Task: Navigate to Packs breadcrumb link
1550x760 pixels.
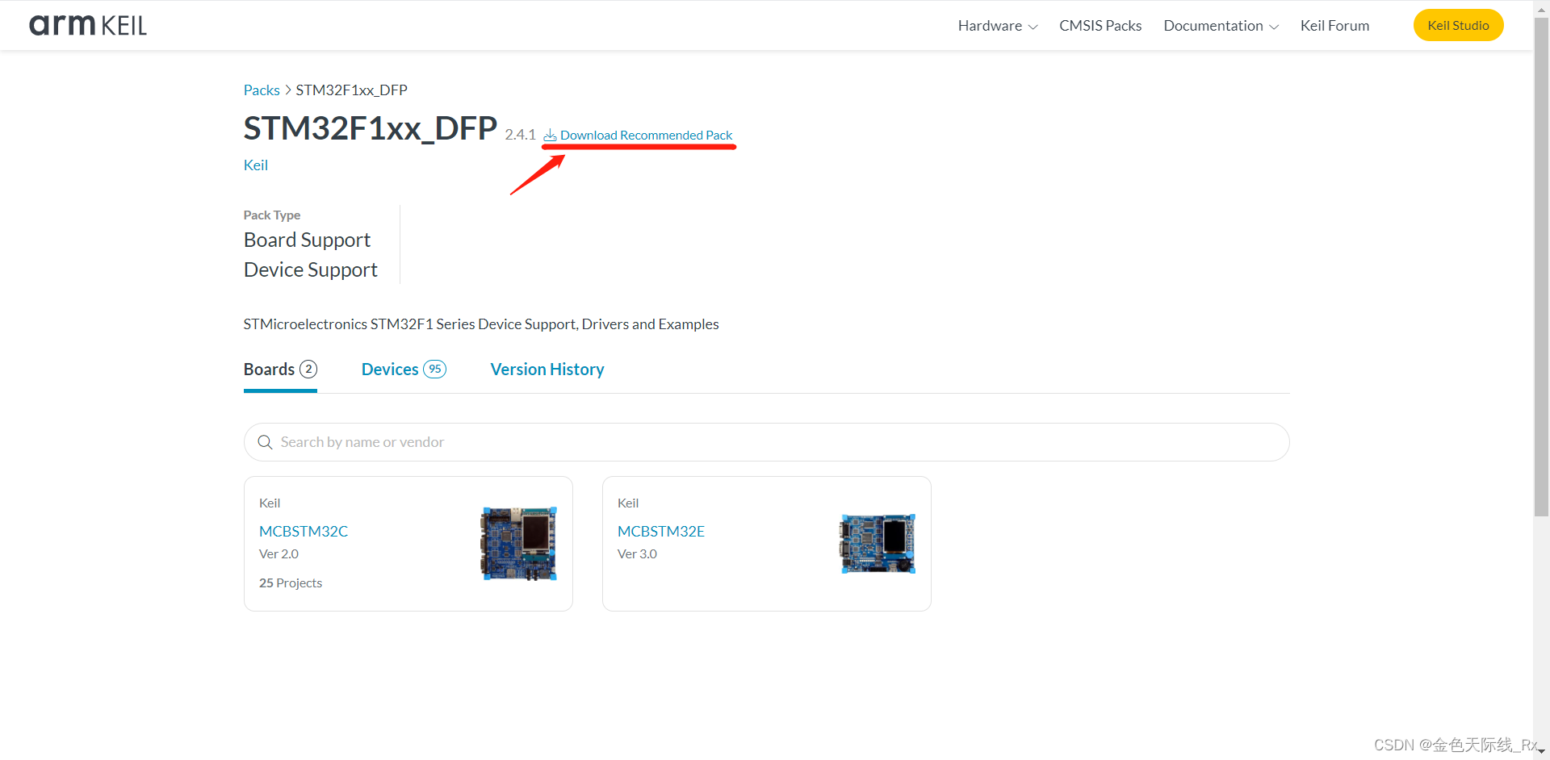Action: click(262, 90)
